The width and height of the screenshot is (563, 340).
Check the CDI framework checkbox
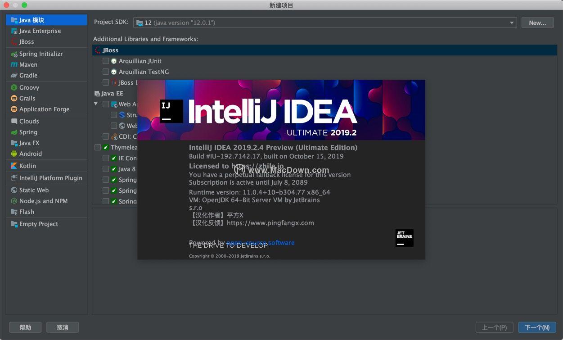click(106, 136)
